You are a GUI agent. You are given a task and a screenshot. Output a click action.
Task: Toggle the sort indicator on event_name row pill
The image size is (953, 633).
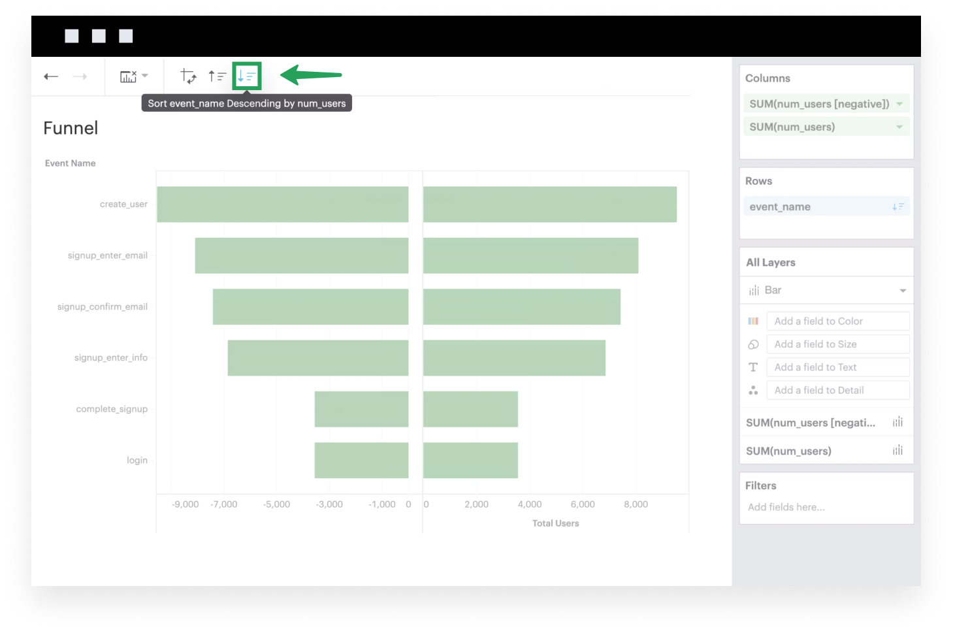(x=898, y=206)
